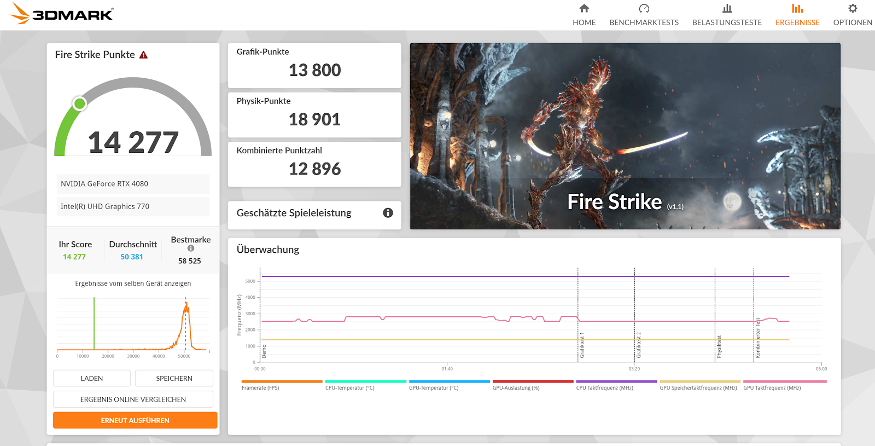The height and width of the screenshot is (446, 875).
Task: Click Kombinierter Test marker in chart
Action: 758,338
